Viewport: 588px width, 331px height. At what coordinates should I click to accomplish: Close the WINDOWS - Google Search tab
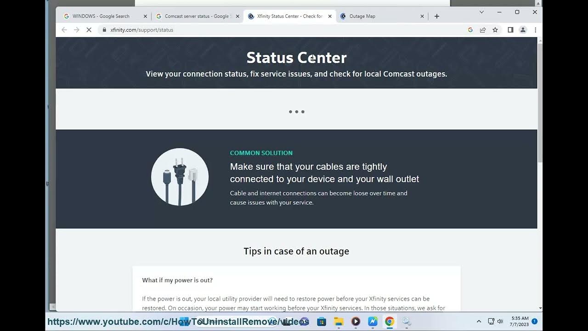[x=145, y=16]
